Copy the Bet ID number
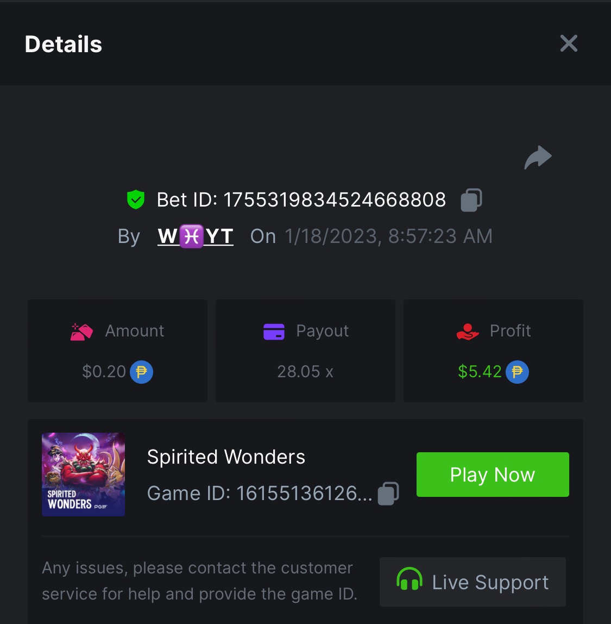The height and width of the screenshot is (624, 611). pos(471,200)
